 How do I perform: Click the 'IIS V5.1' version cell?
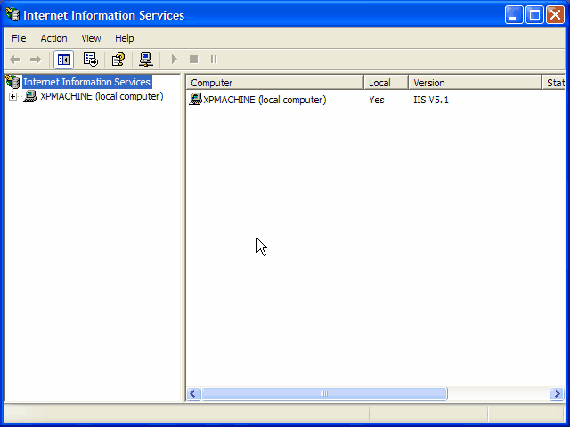pyautogui.click(x=431, y=100)
